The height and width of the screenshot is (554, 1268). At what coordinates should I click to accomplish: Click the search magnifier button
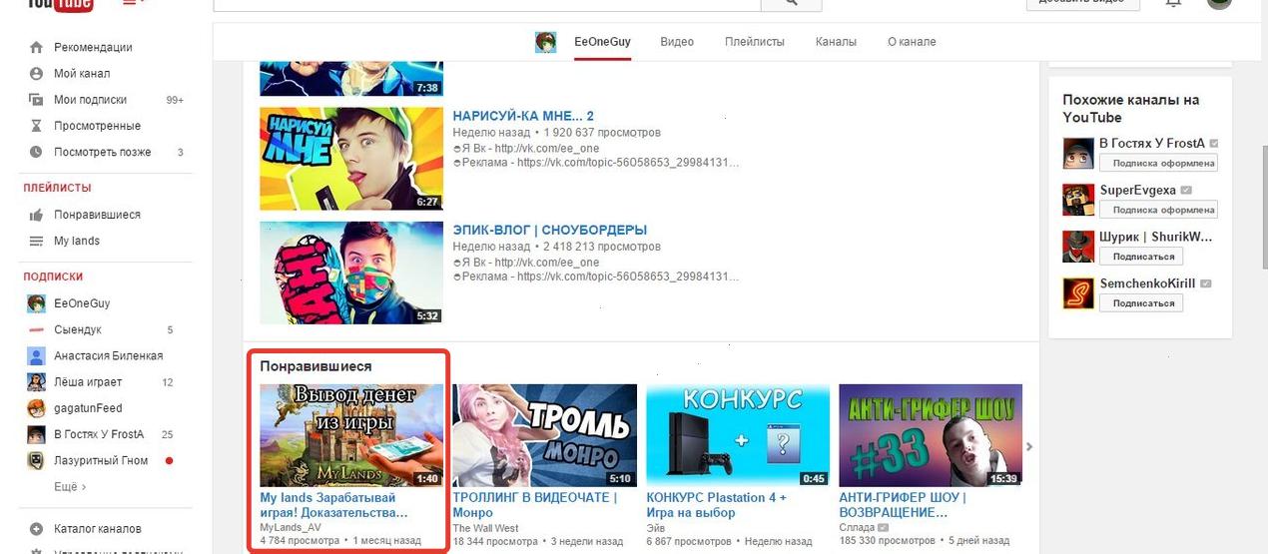pos(791,3)
